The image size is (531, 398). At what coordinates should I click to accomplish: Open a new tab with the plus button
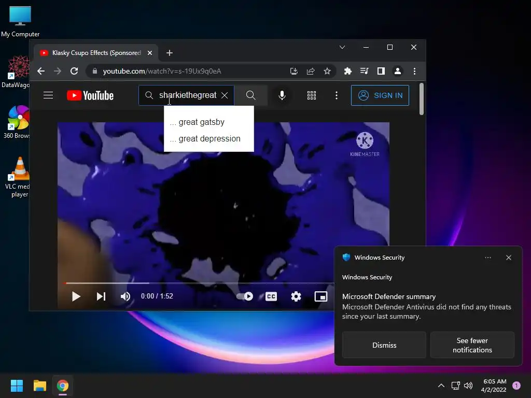click(x=170, y=53)
